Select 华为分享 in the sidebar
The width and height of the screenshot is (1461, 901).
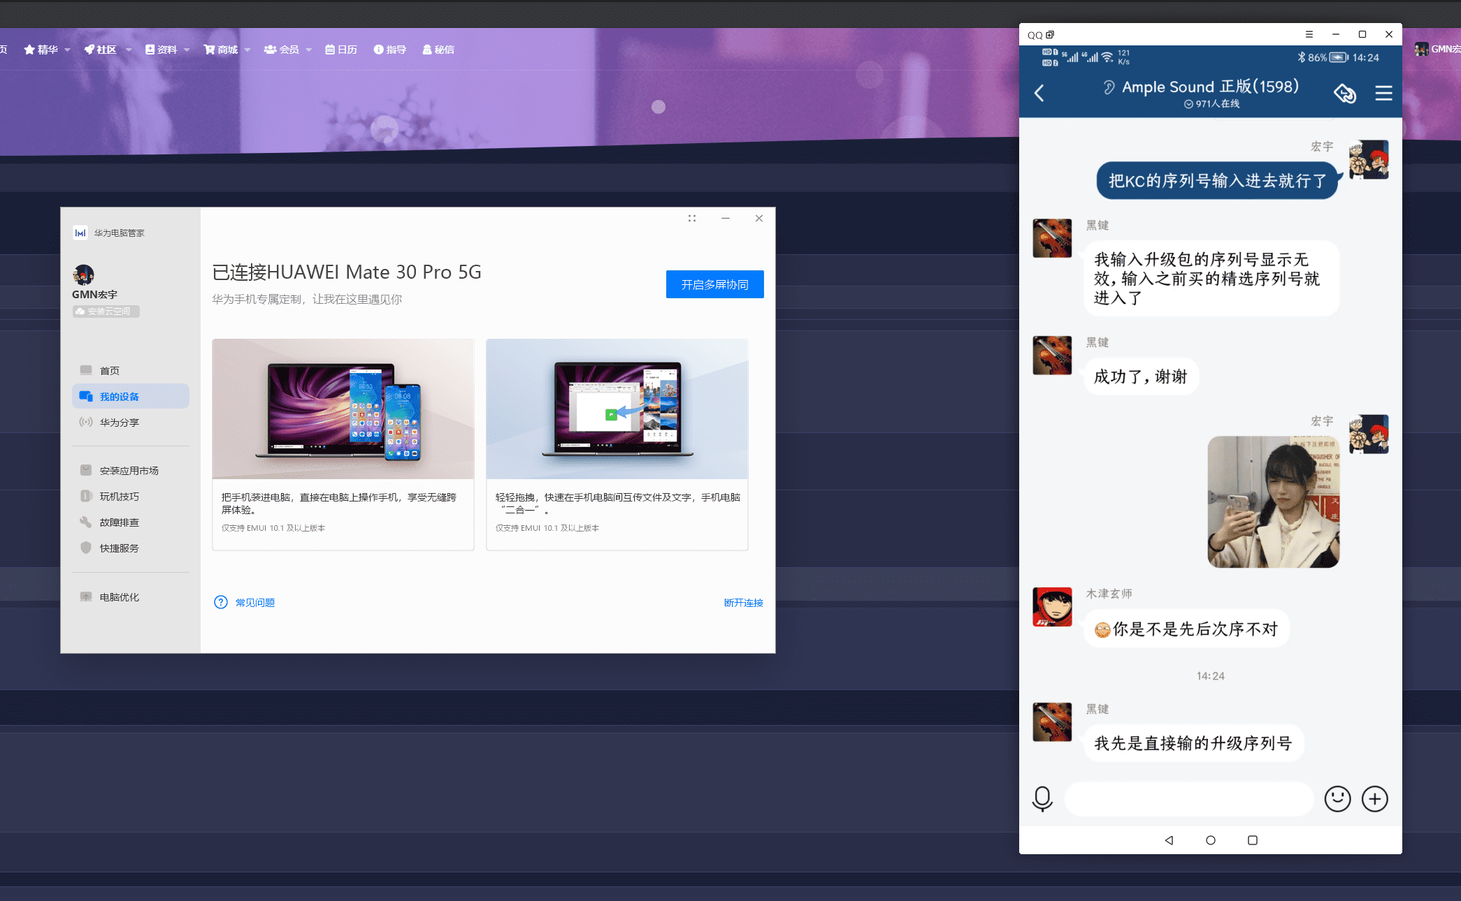(x=119, y=422)
